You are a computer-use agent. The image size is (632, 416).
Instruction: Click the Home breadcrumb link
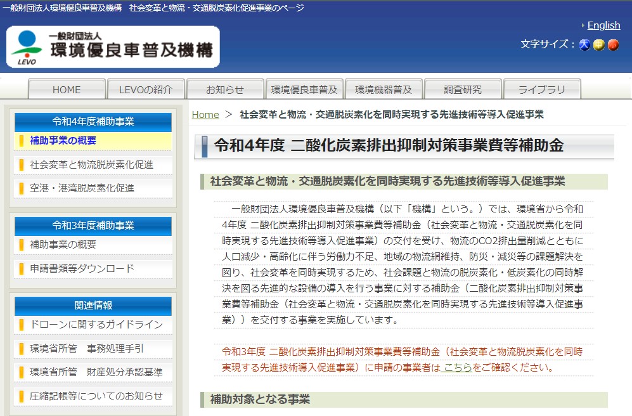205,115
